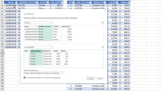Screen dimensions: 162x91
Task: Click the sheet icon beside Facturas dropdown
Action: 103,22
